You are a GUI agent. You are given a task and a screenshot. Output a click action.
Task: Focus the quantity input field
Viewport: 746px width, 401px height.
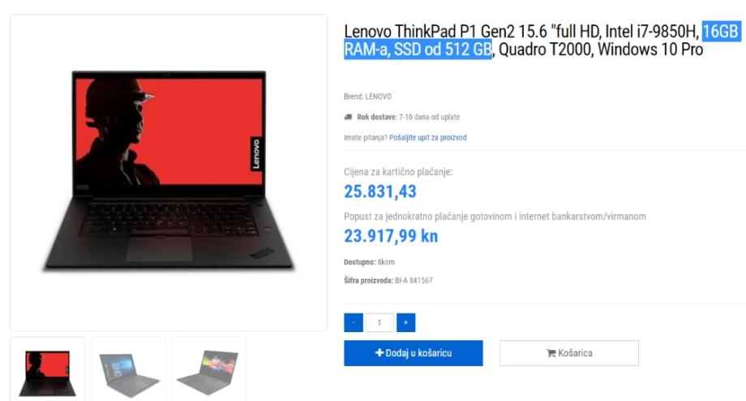(x=379, y=322)
